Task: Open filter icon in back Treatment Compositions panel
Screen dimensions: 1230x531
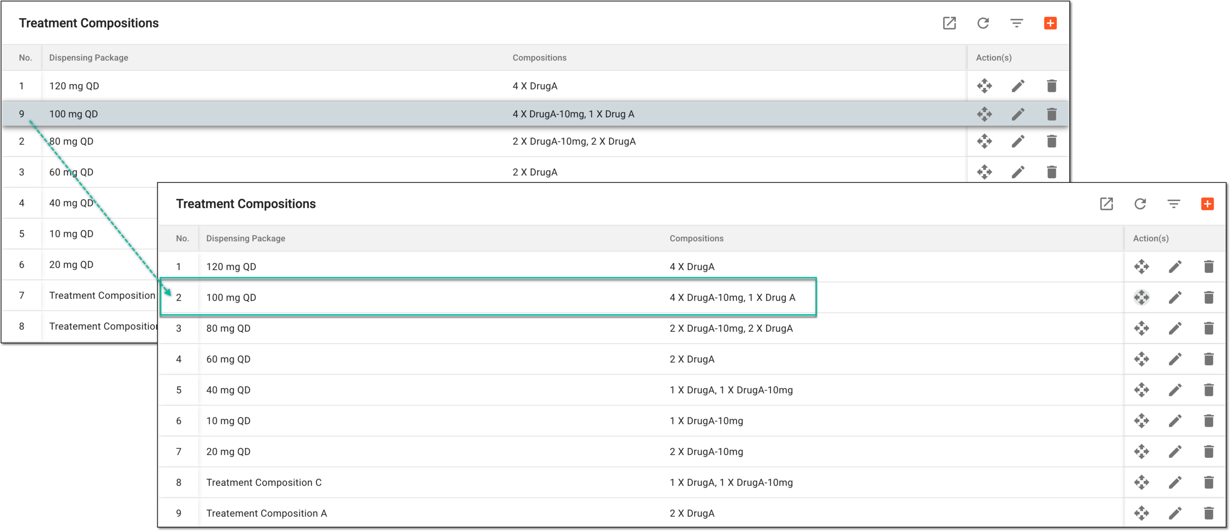Action: click(x=1016, y=23)
